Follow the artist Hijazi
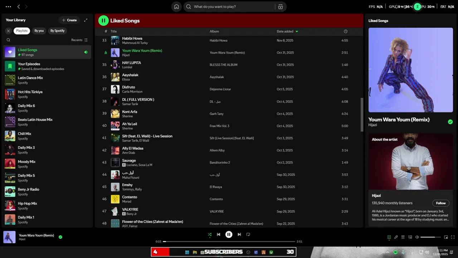Viewport: 458px width, 258px height. click(441, 203)
